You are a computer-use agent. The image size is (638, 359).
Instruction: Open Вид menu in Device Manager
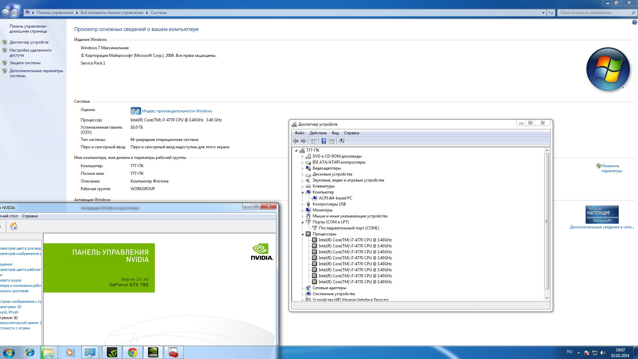tap(335, 133)
